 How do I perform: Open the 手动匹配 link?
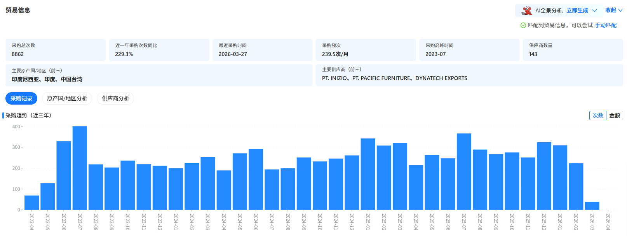606,25
